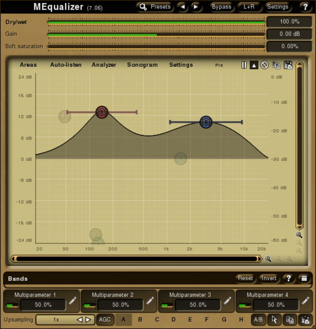Open the Areas menu

click(x=28, y=65)
